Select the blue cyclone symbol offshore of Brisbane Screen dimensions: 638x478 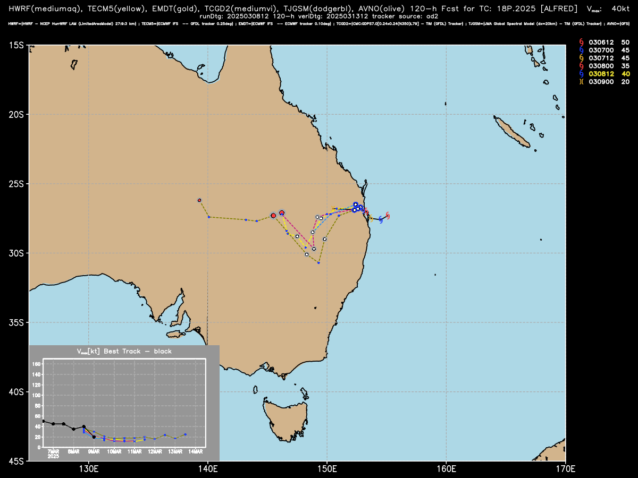(380, 219)
